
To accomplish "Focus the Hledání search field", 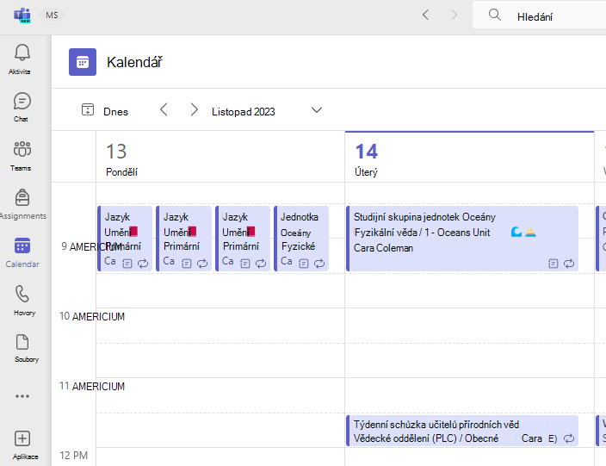I will point(539,16).
